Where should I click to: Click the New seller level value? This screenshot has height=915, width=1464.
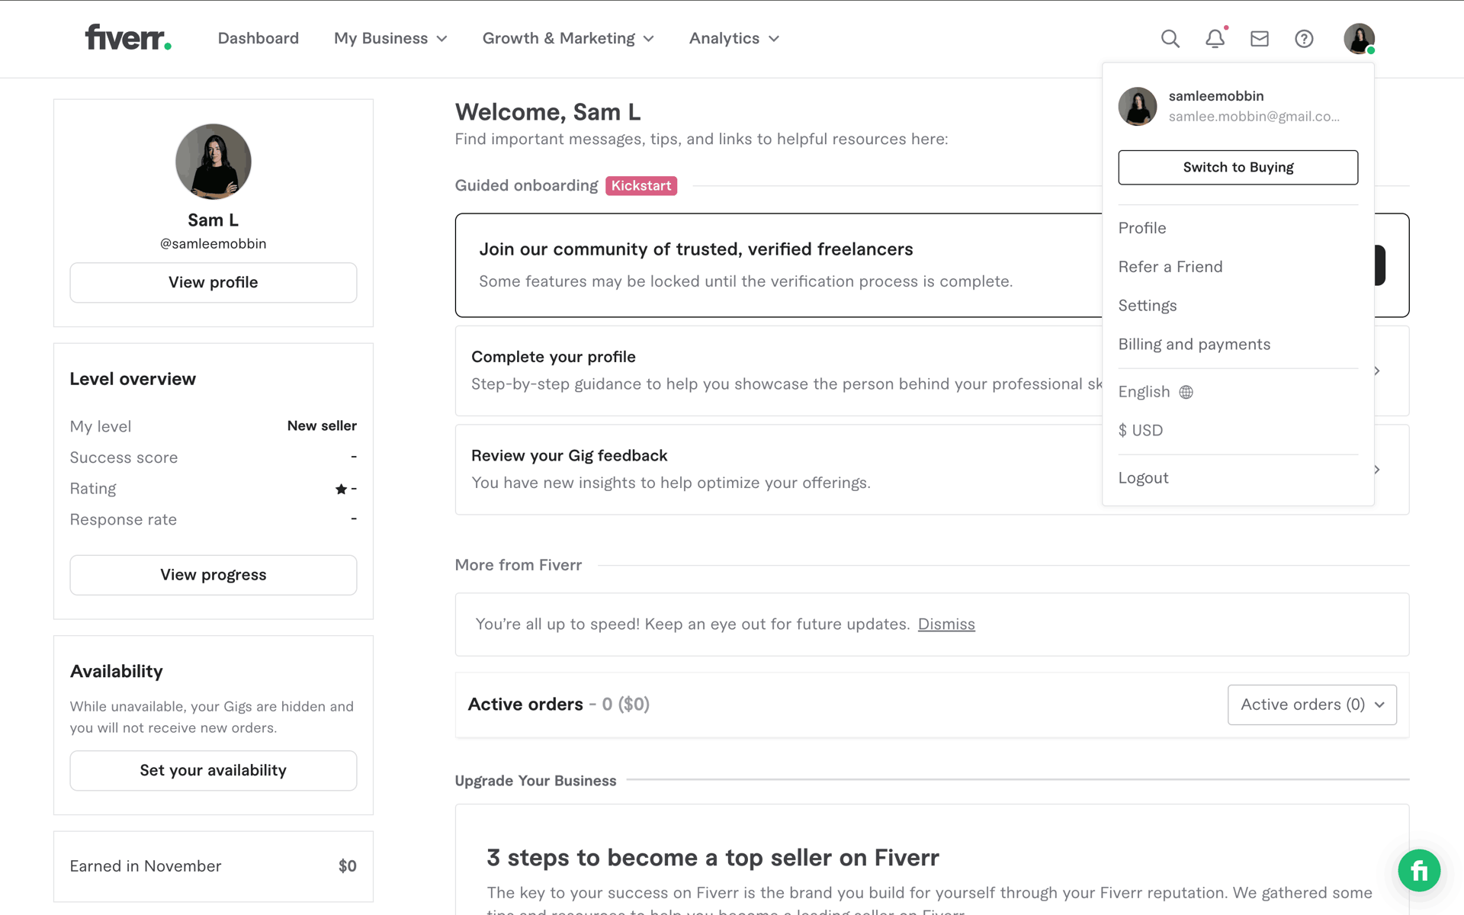pos(322,426)
